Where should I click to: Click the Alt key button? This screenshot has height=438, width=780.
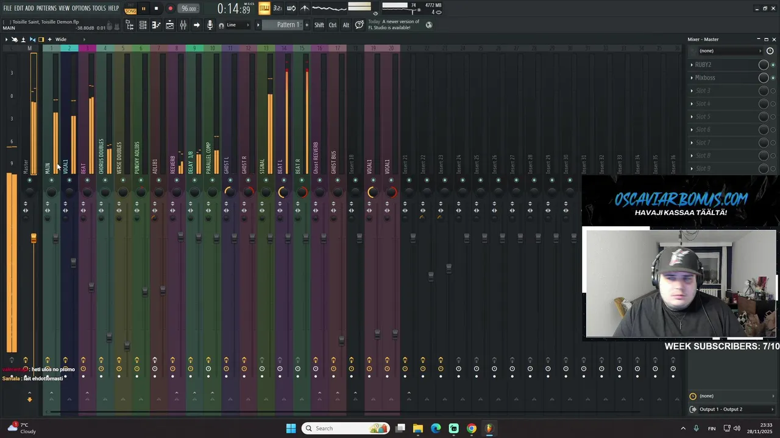coord(346,25)
